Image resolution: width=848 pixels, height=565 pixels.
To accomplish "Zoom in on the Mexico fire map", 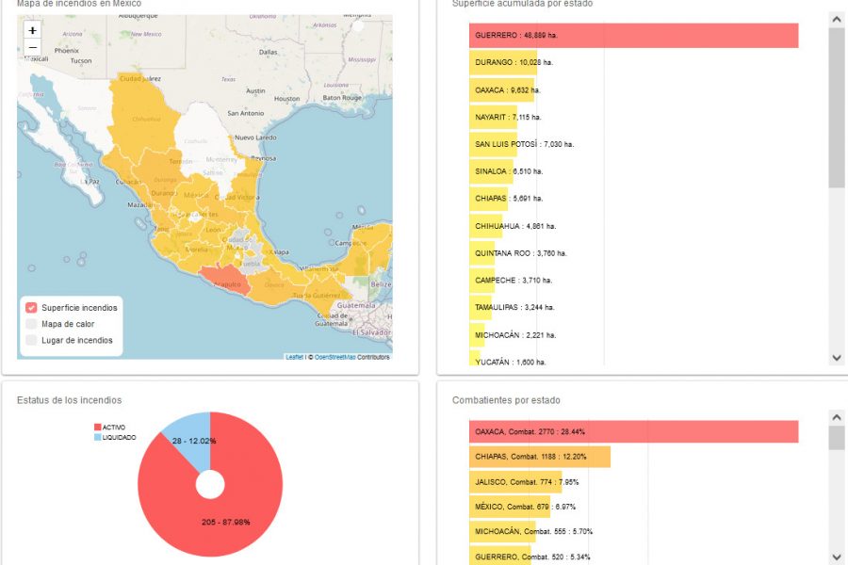I will click(x=32, y=30).
